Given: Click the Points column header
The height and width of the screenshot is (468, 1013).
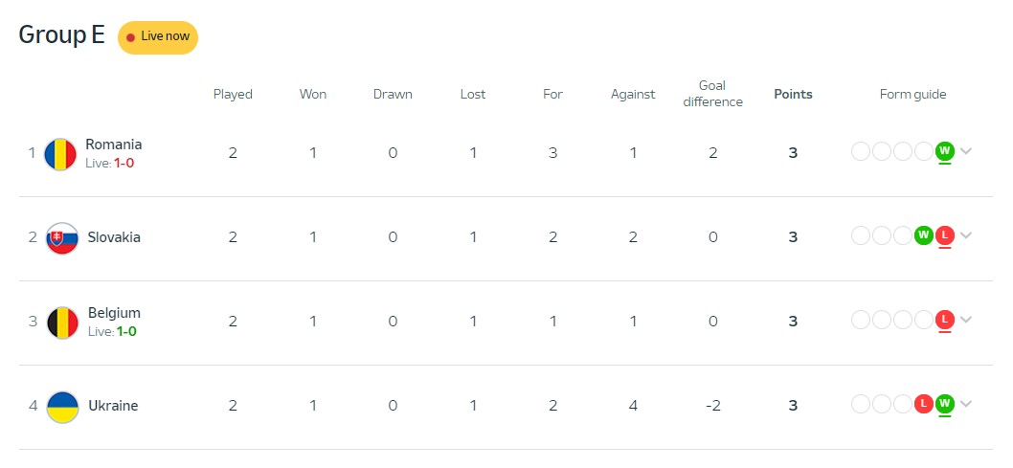Looking at the screenshot, I should [x=793, y=94].
